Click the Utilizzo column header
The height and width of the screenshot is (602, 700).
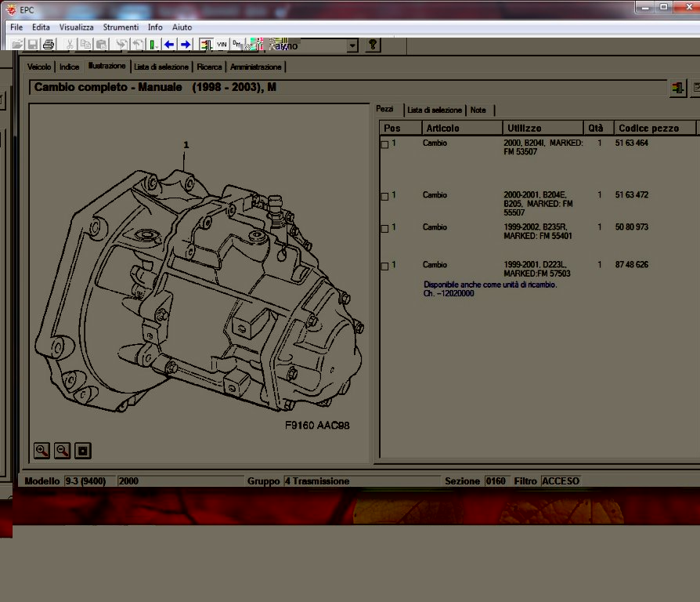click(x=543, y=129)
